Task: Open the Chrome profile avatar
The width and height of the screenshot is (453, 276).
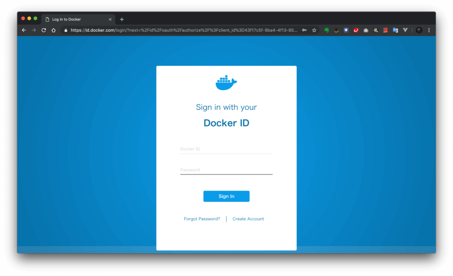Action: click(419, 30)
